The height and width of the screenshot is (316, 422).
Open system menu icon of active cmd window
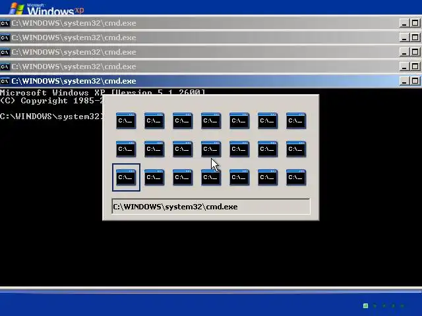point(5,81)
